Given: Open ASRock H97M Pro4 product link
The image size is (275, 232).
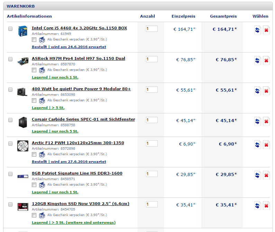Looking at the screenshot, I should point(79,58).
